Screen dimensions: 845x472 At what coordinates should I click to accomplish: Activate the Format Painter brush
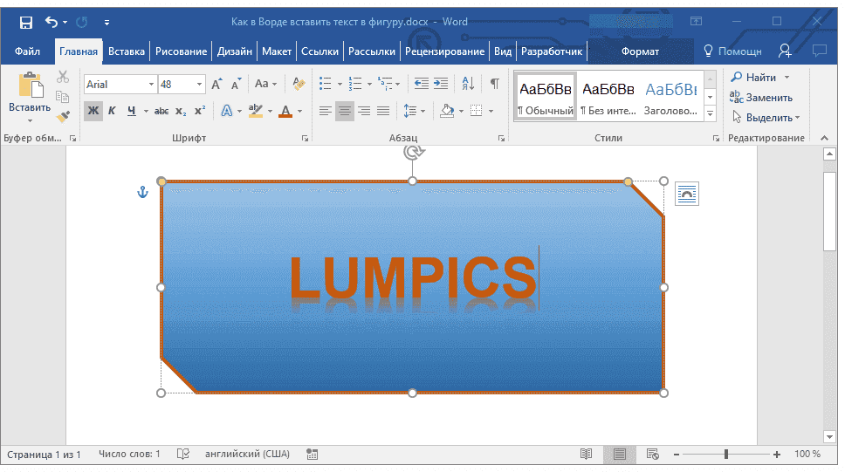pyautogui.click(x=63, y=116)
